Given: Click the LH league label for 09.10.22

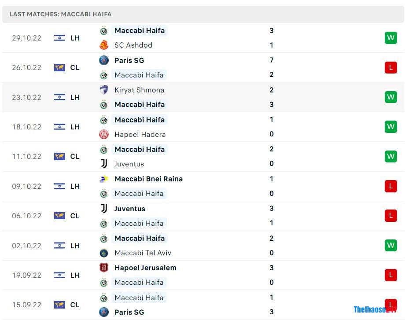Looking at the screenshot, I should click(x=75, y=186).
